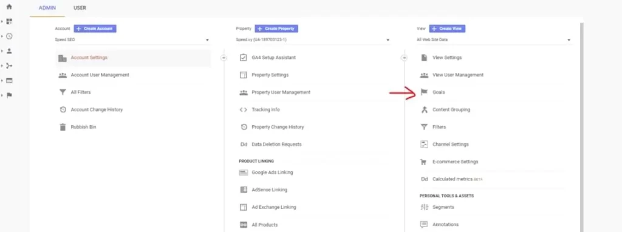Image resolution: width=622 pixels, height=232 pixels.
Task: Open Behaviour window icon in sidebar
Action: point(9,81)
